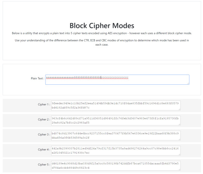Click the Cipher 4 label

coord(44,150)
